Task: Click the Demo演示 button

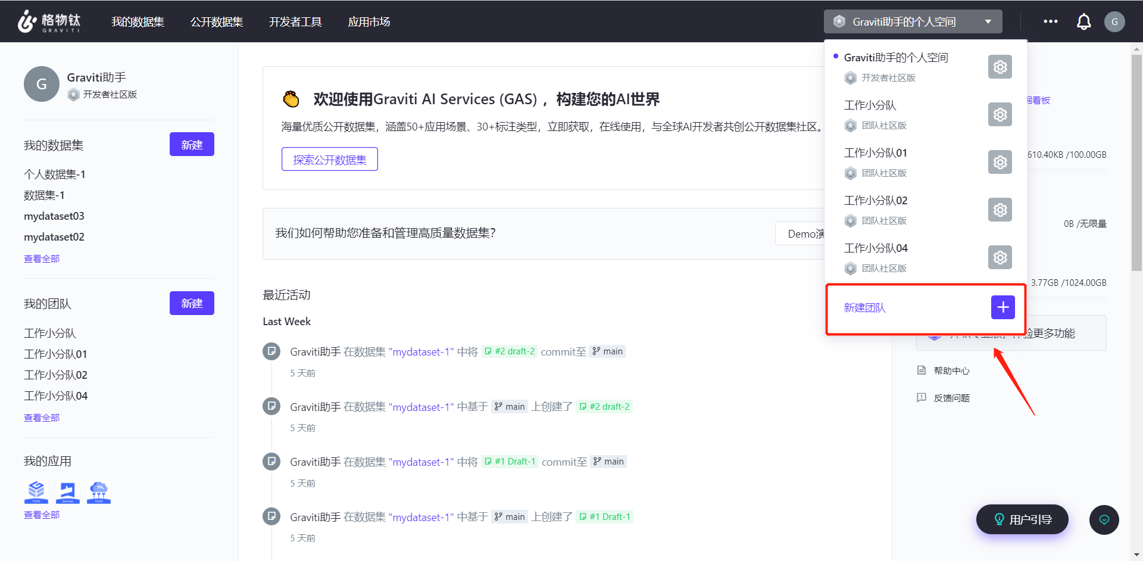Action: click(801, 233)
